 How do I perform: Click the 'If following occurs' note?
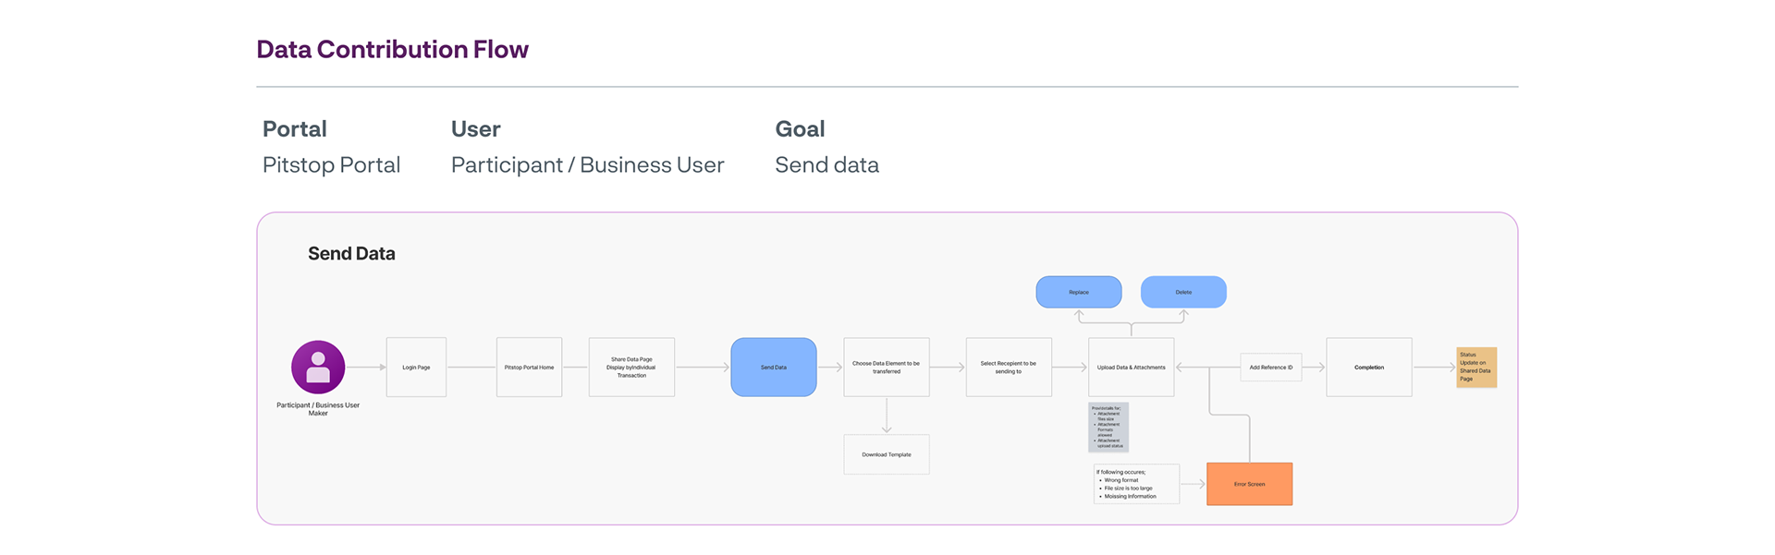point(1135,484)
